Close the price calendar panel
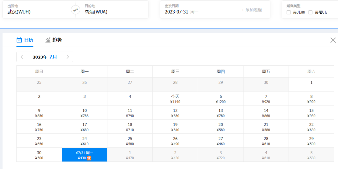 tap(333, 40)
